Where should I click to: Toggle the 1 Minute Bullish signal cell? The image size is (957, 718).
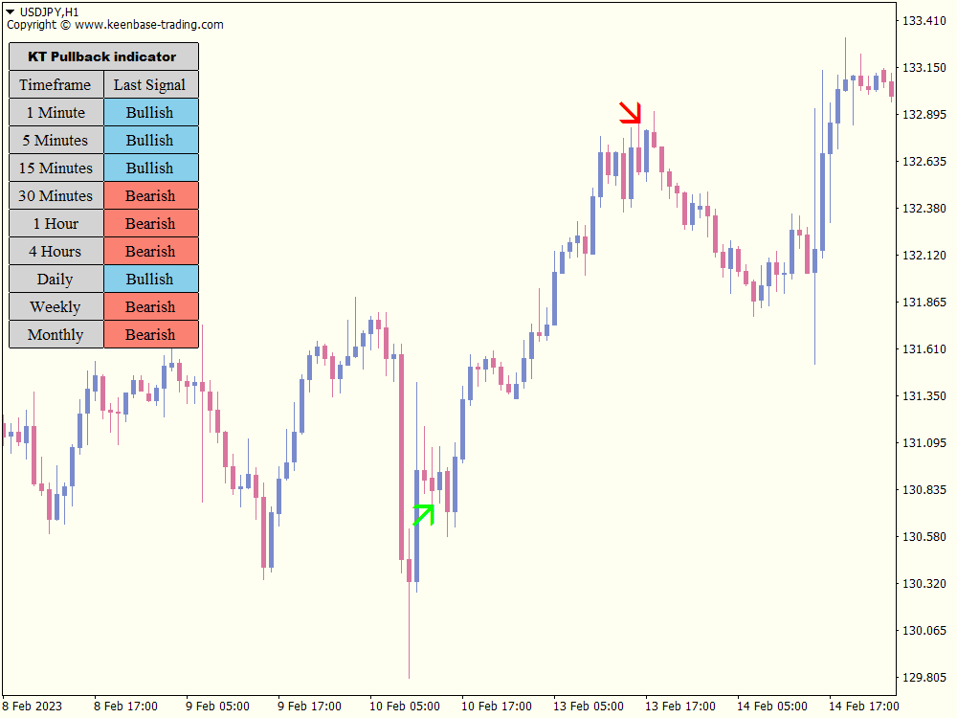click(150, 112)
